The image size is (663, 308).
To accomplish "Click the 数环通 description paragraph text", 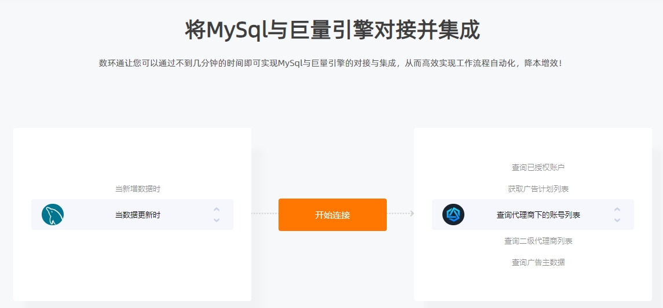I will click(331, 63).
